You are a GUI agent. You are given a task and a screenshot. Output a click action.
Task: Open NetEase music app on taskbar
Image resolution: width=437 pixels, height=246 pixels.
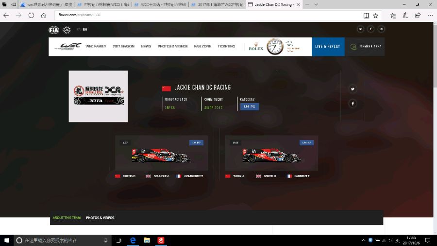[161, 240]
